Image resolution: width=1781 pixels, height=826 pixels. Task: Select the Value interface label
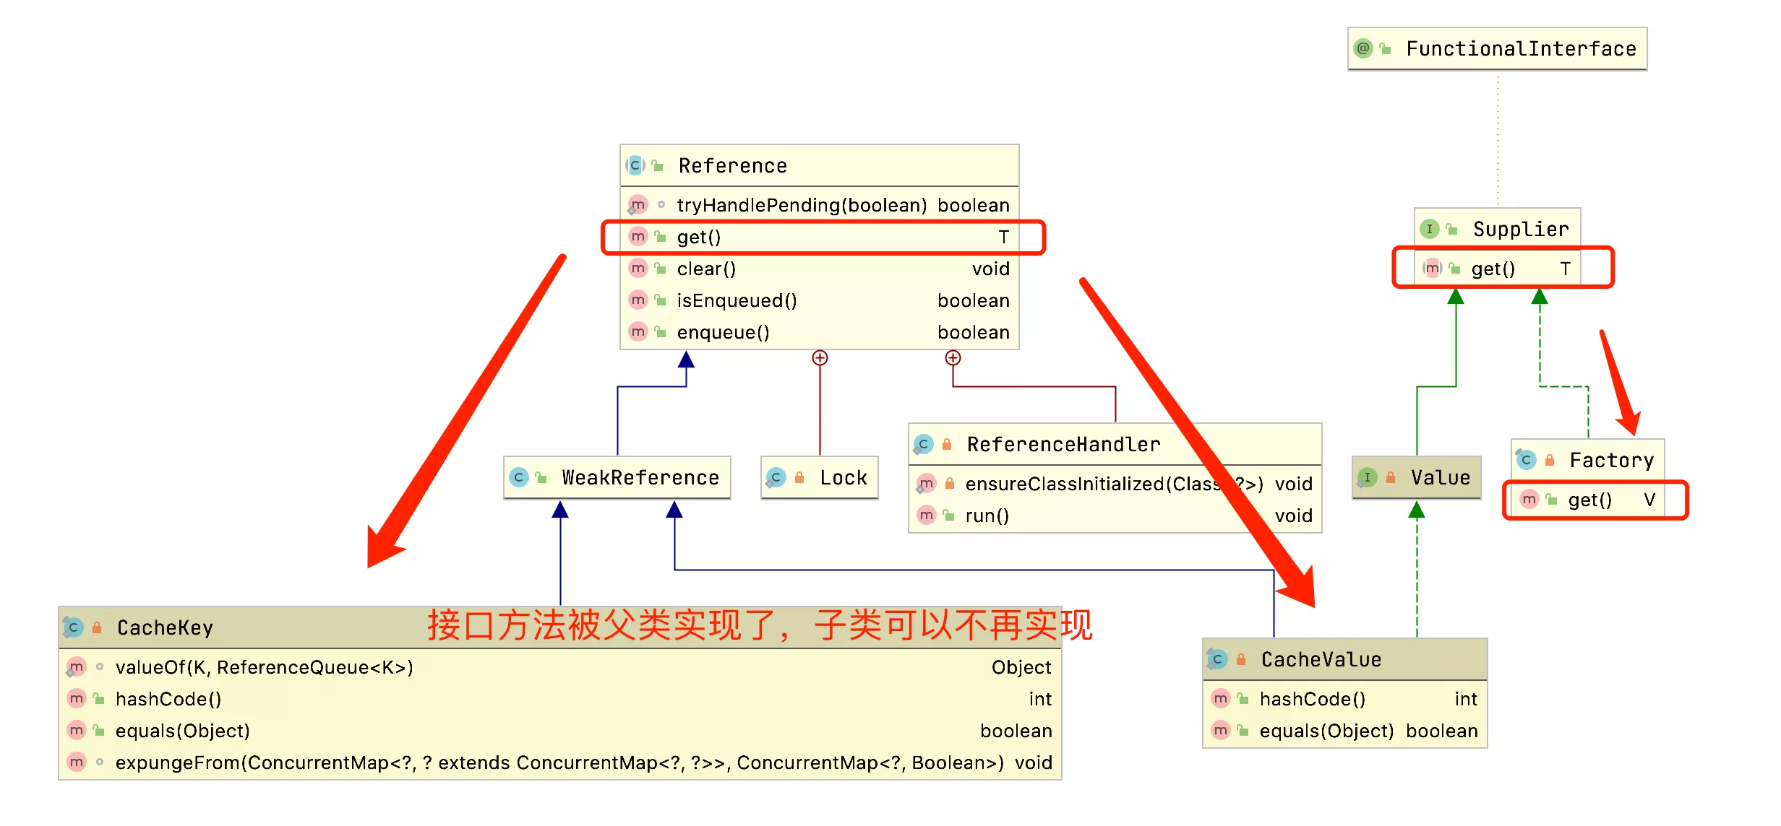(x=1399, y=472)
